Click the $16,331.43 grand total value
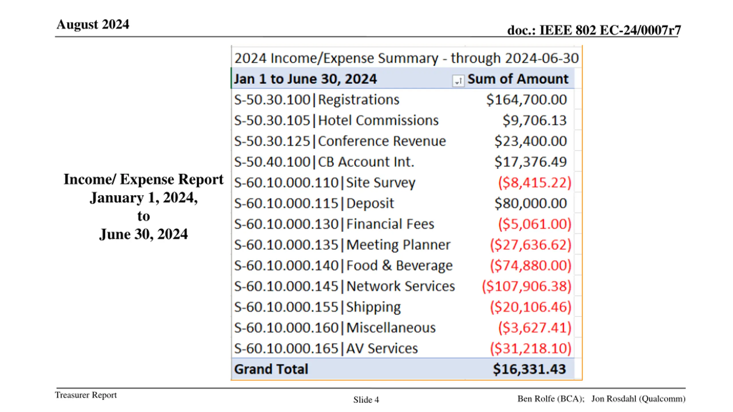 [x=529, y=369]
